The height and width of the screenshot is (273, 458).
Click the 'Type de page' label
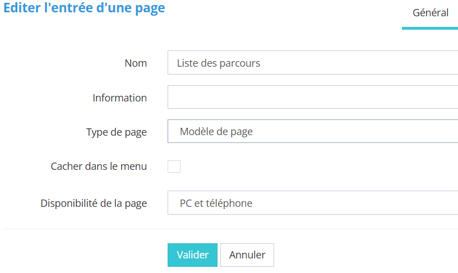tap(116, 132)
